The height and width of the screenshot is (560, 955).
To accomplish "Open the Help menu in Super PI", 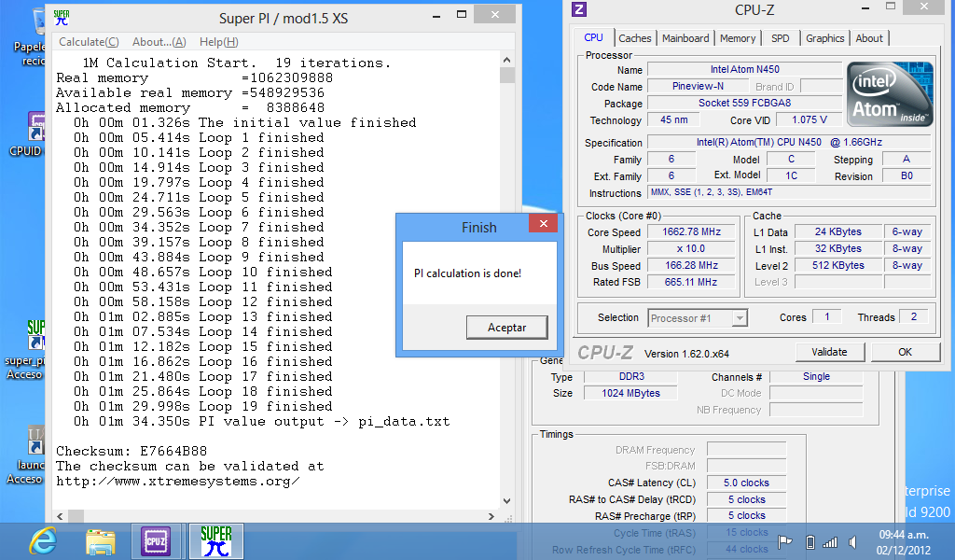I will [218, 42].
